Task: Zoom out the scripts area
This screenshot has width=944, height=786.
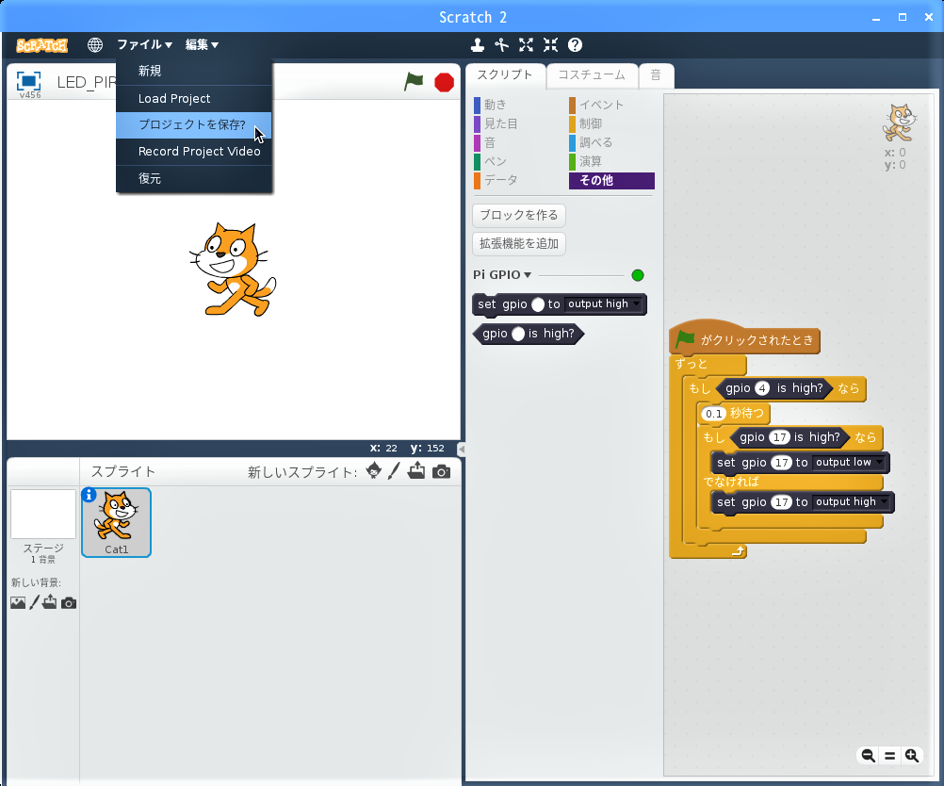Action: click(x=868, y=755)
